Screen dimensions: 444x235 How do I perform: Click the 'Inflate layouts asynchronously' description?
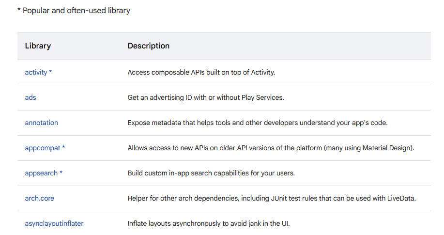(x=209, y=223)
